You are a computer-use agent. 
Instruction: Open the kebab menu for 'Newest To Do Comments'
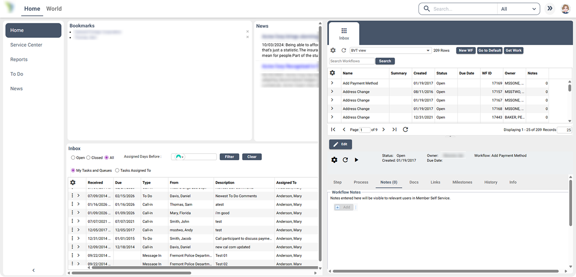click(72, 195)
